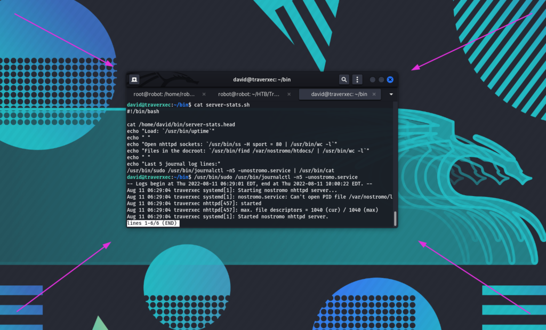Close the root@robot: /home/rob tab
This screenshot has width=546, height=330.
coord(204,94)
